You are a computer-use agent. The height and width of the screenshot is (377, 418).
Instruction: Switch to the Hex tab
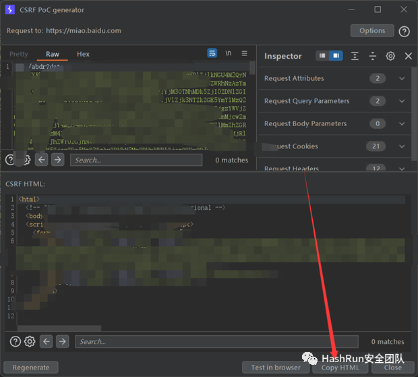[83, 54]
